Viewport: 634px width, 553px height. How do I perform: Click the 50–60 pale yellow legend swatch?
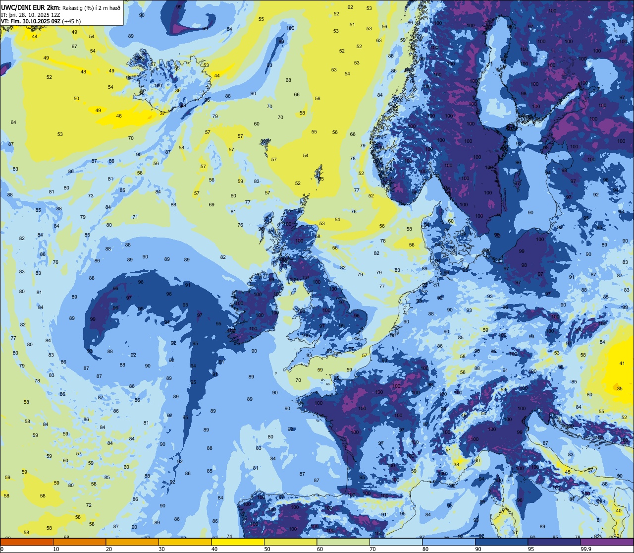click(290, 542)
